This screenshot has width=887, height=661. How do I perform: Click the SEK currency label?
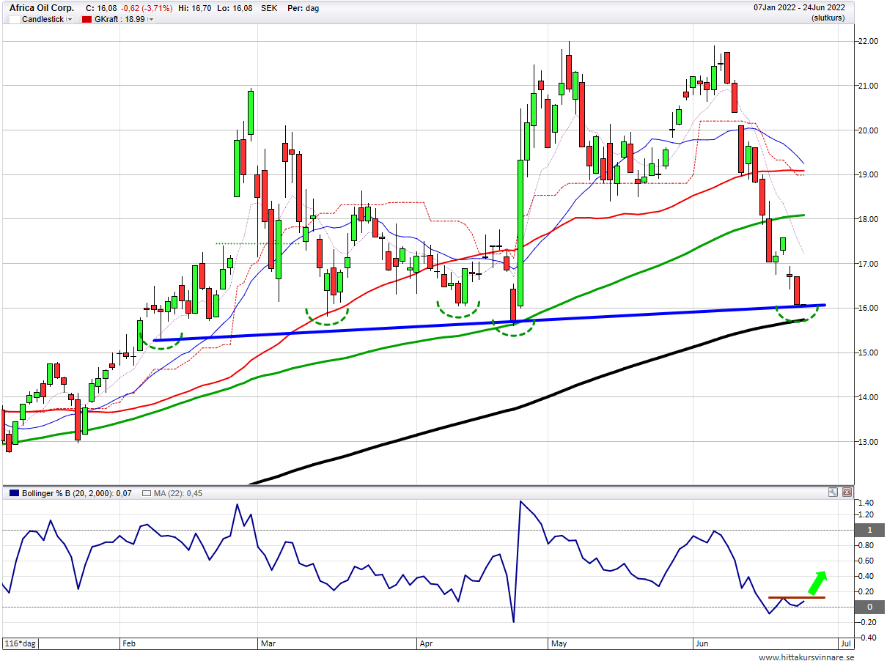[x=268, y=8]
